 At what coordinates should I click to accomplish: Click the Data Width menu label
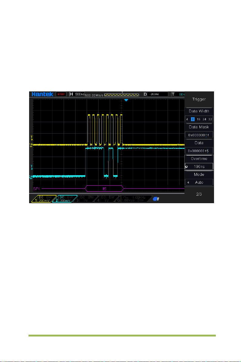[199, 111]
